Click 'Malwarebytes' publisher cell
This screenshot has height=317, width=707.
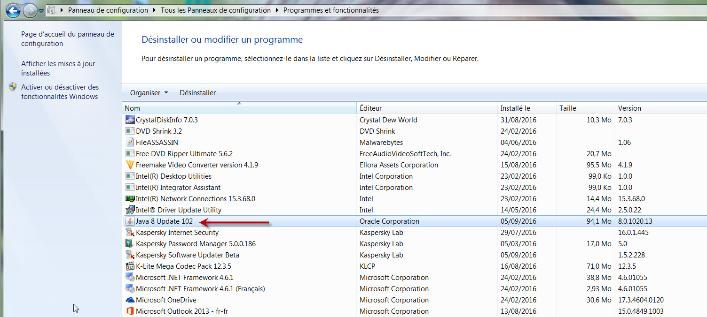tap(381, 143)
